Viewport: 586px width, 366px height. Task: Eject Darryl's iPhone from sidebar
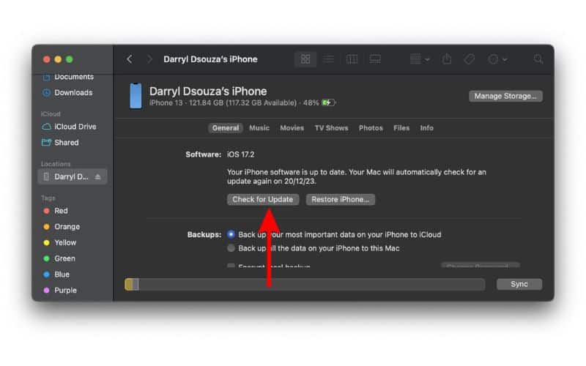pos(97,176)
